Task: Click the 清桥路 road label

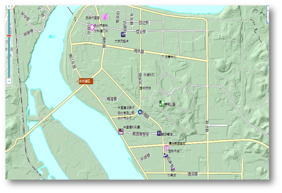Action: tap(104, 42)
